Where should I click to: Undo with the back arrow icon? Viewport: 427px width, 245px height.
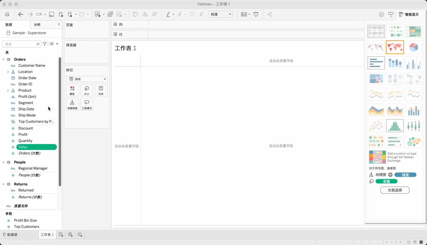pos(21,14)
